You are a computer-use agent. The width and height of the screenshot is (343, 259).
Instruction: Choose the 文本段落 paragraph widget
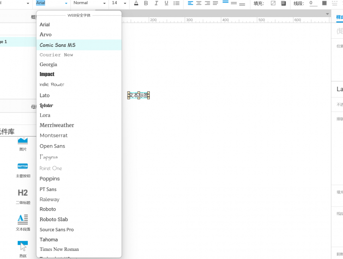(23, 219)
